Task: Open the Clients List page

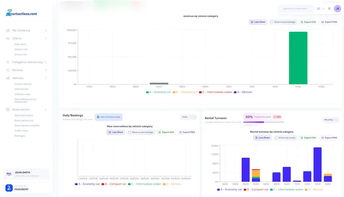Action: 21,49
